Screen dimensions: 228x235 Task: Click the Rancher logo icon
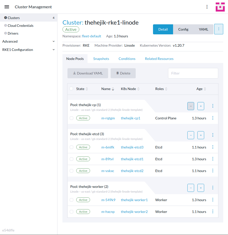[220, 7]
